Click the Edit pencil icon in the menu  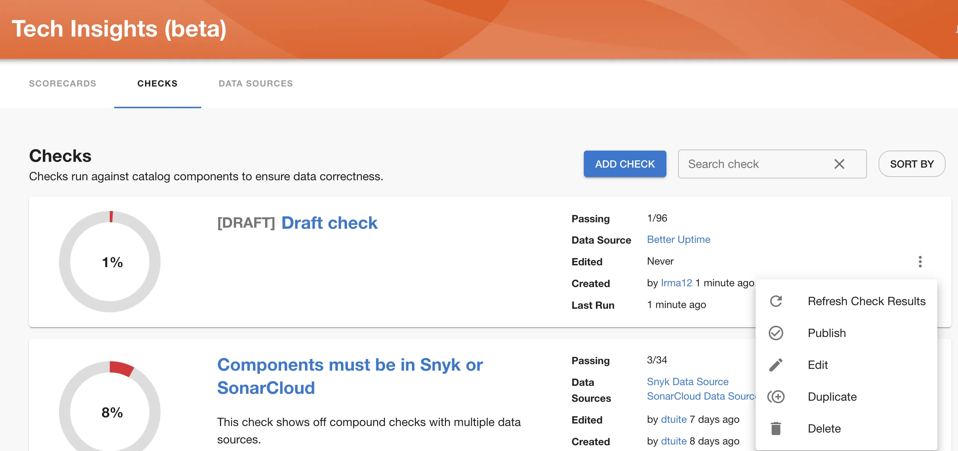coord(776,364)
